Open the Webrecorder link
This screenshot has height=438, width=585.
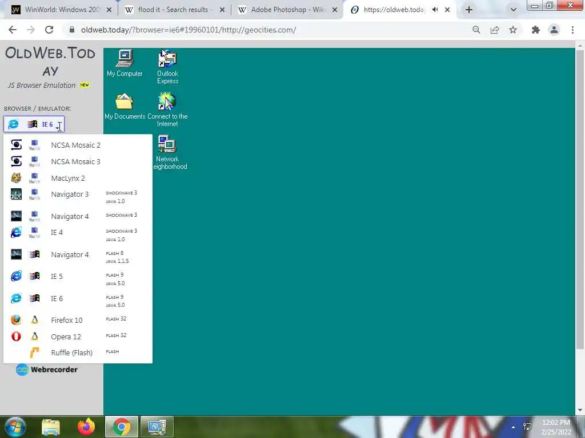coord(47,370)
